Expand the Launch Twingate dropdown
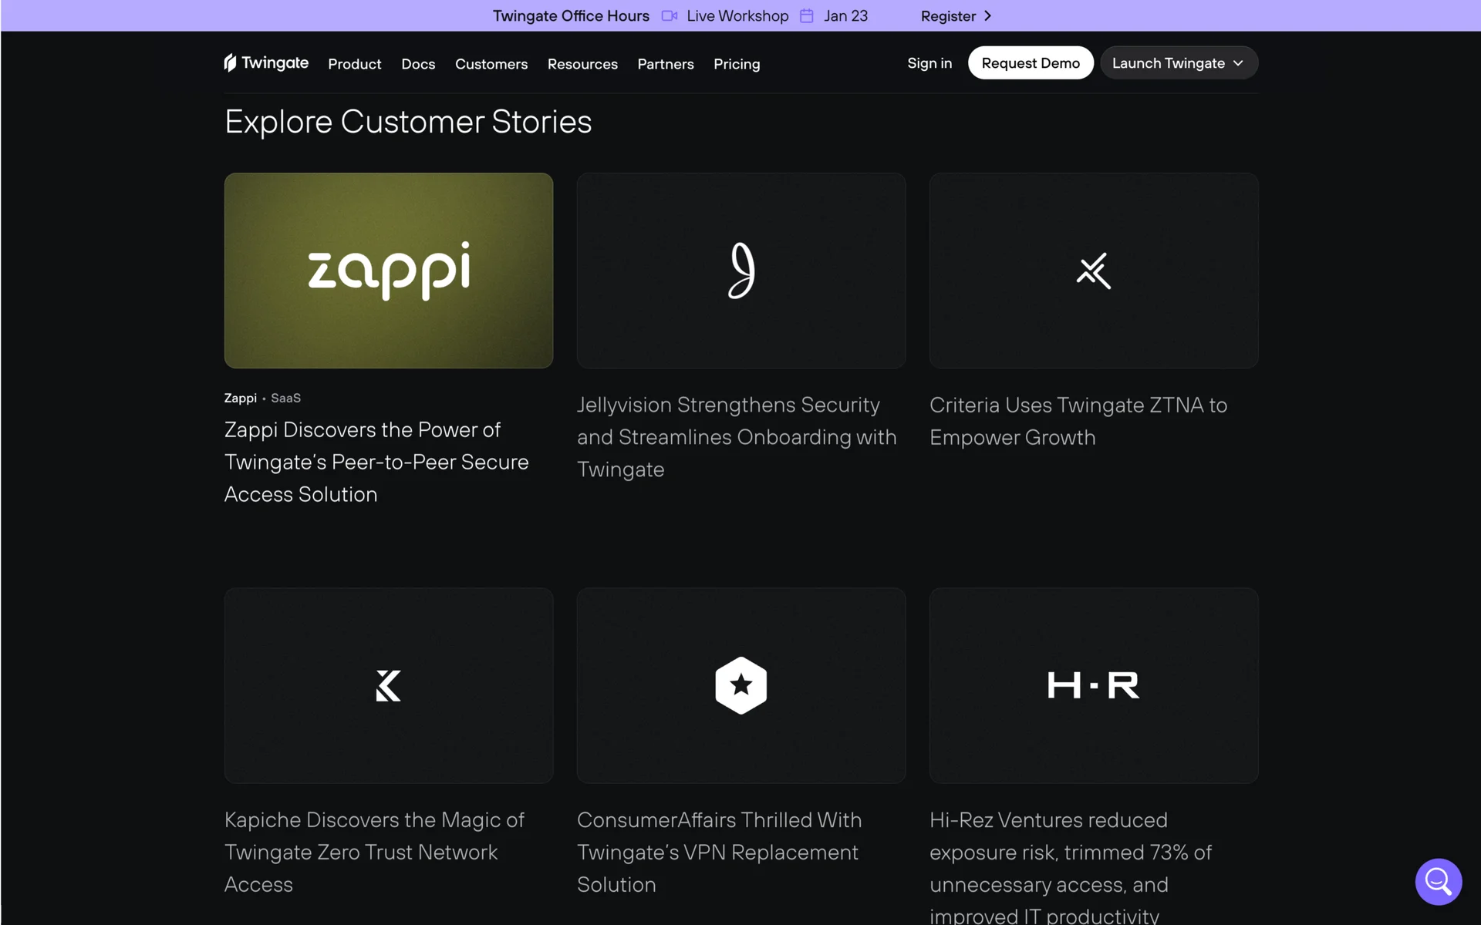The width and height of the screenshot is (1481, 925). [1179, 63]
